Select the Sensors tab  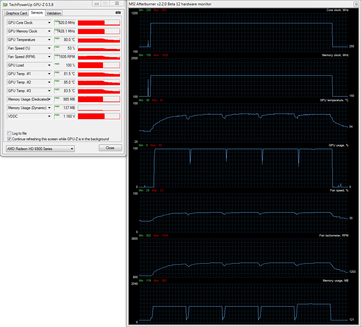pyautogui.click(x=37, y=13)
